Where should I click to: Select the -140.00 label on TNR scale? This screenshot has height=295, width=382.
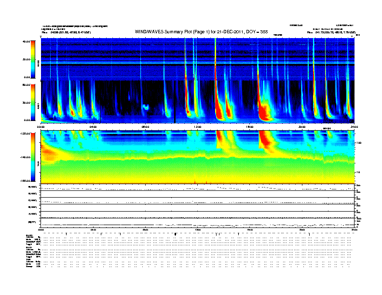click(26, 157)
